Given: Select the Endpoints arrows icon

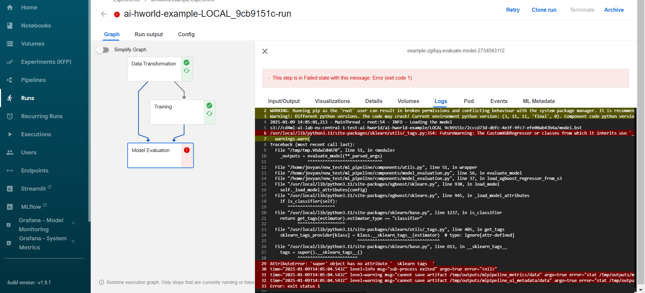Looking at the screenshot, I should click(10, 170).
